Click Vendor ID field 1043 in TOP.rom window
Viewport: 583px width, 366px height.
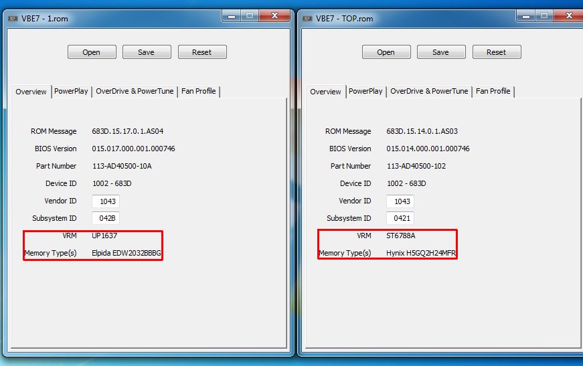400,201
